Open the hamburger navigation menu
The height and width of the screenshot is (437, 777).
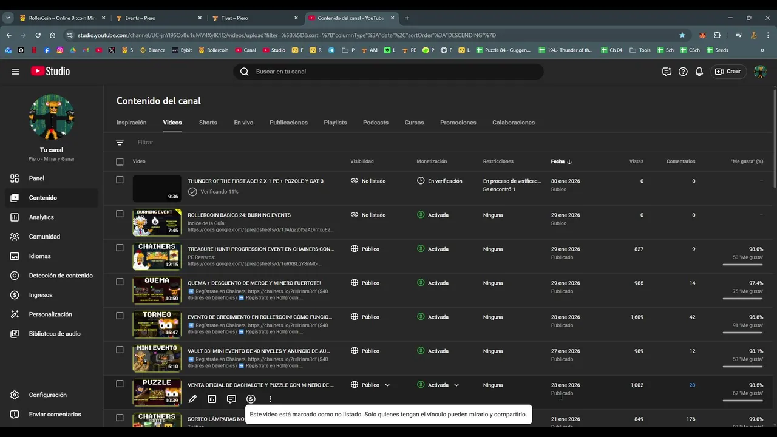(x=15, y=72)
